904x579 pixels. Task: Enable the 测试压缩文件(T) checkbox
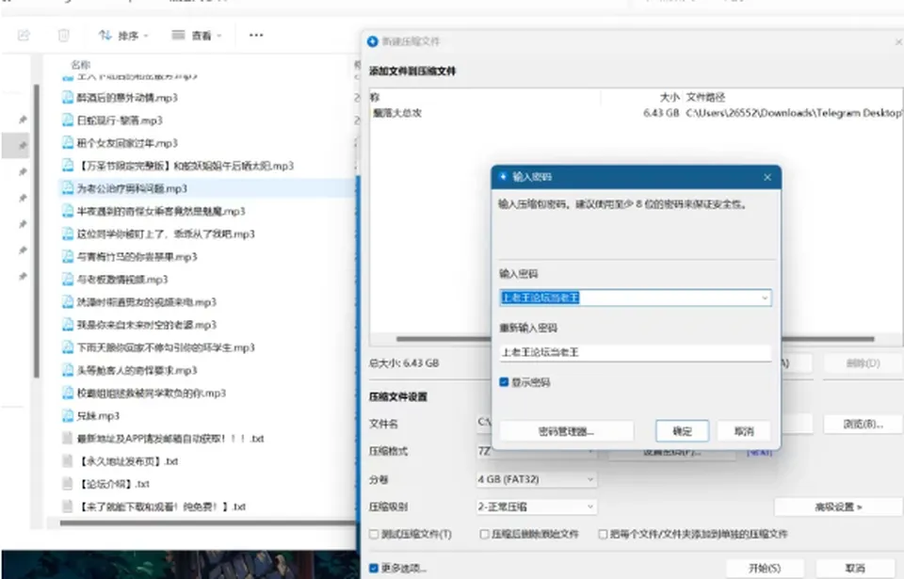374,535
